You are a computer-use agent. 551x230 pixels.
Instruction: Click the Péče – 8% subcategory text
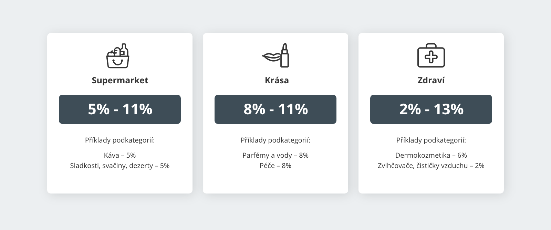coord(276,166)
